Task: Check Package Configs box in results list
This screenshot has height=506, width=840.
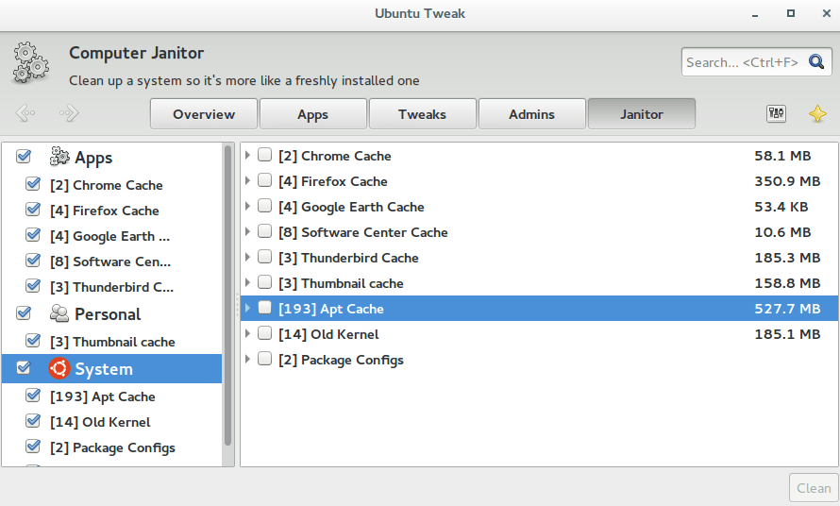Action: tap(264, 359)
